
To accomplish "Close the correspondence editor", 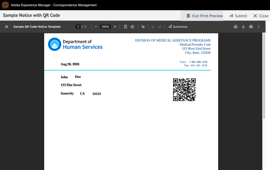I will [x=261, y=16].
